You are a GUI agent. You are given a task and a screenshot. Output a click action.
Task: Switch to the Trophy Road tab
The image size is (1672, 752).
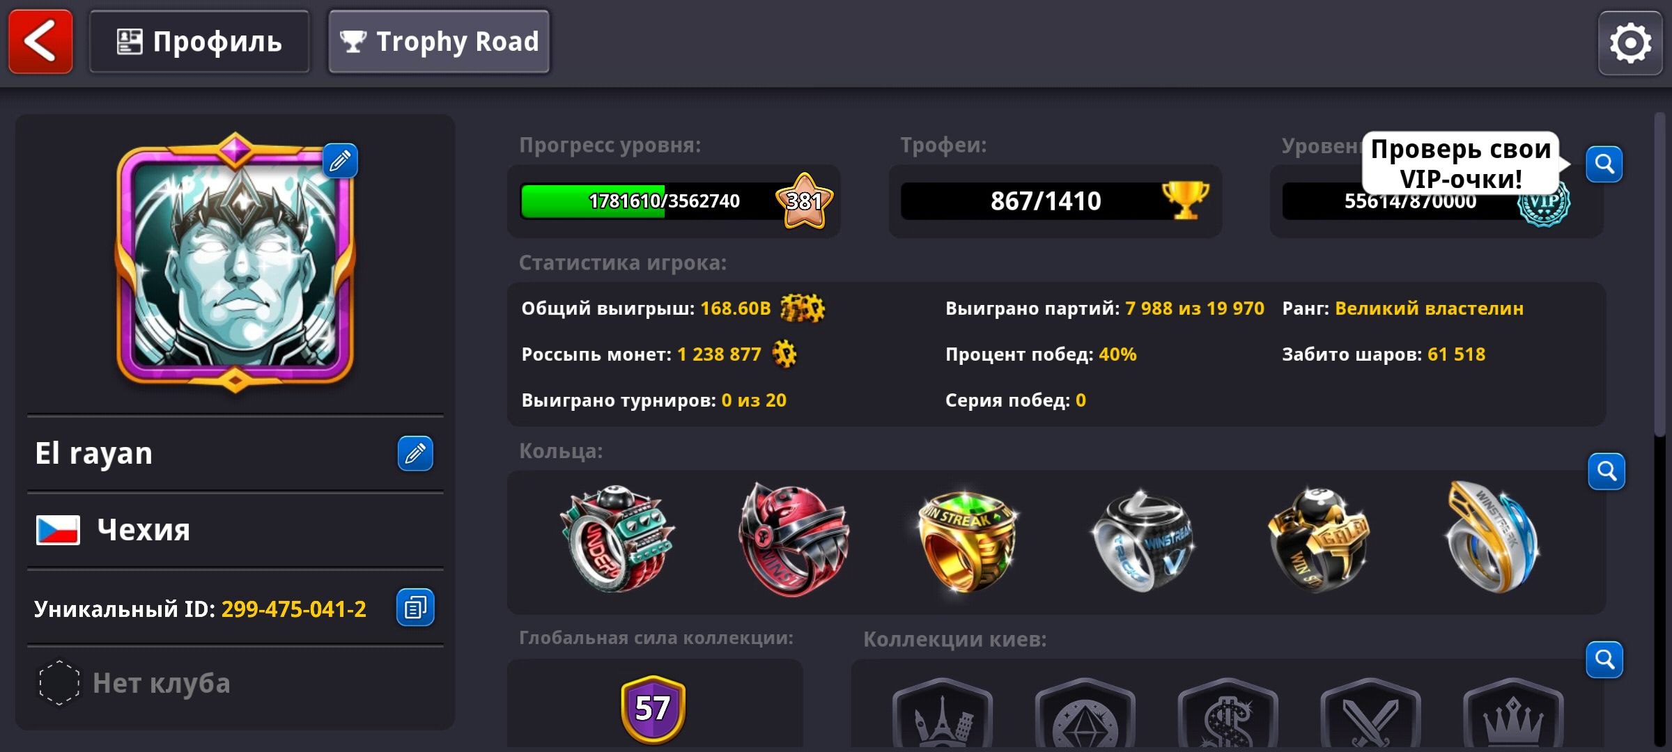pyautogui.click(x=439, y=42)
